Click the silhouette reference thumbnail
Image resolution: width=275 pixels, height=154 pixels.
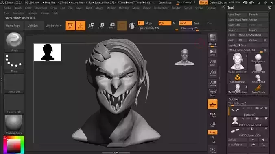pos(48,52)
